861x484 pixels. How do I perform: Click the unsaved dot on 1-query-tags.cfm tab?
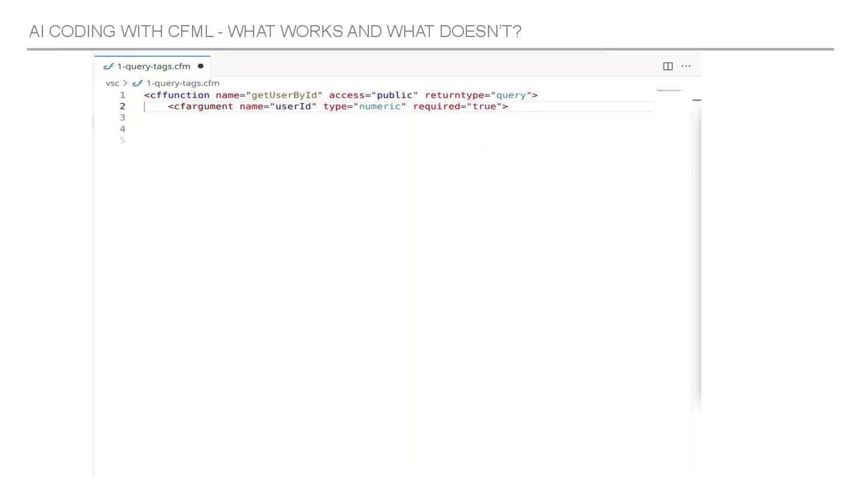200,66
